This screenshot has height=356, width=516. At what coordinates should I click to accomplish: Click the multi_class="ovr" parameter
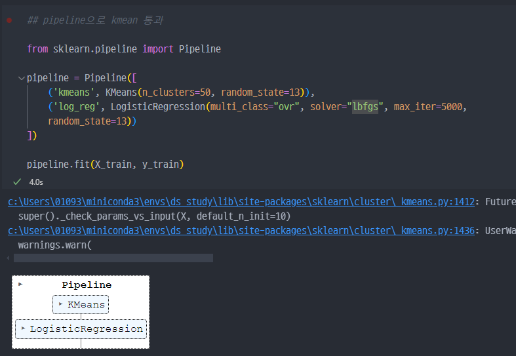tap(254, 107)
